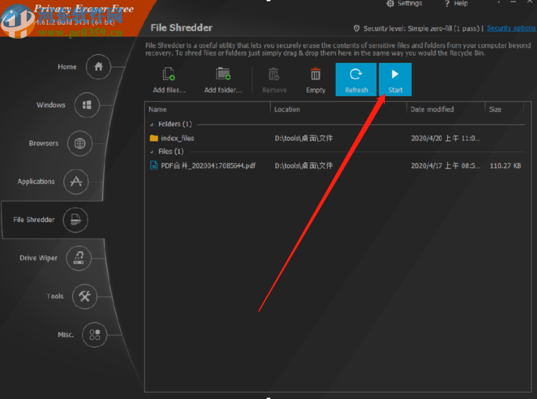Click the 110.27 KB size value

505,166
